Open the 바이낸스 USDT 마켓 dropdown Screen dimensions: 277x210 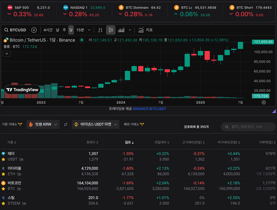(x=96, y=124)
